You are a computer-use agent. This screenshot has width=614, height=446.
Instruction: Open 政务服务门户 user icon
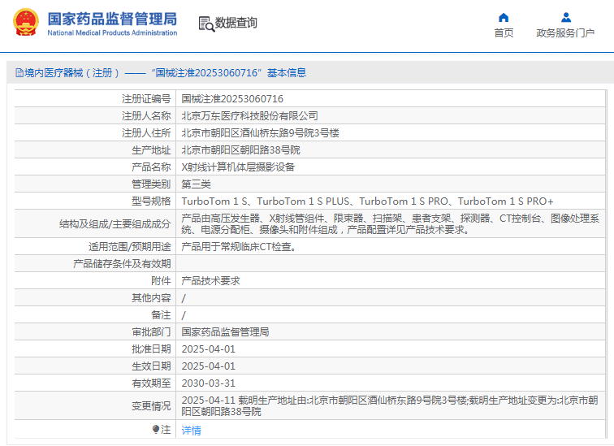click(x=566, y=17)
